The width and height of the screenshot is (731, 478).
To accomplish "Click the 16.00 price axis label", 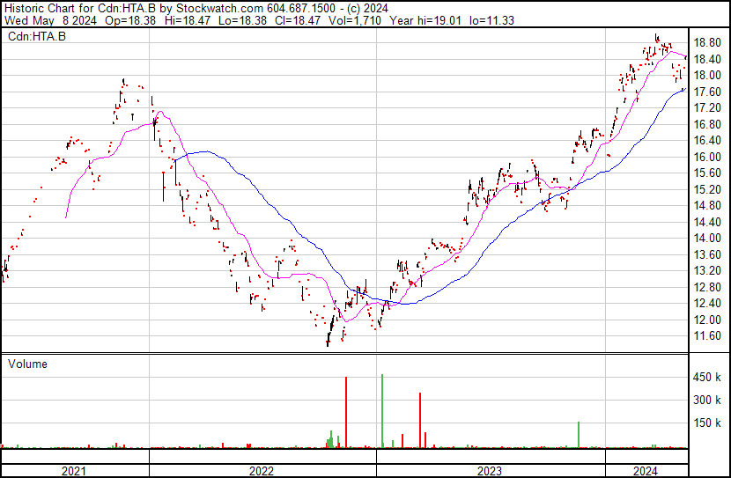I will coord(707,157).
